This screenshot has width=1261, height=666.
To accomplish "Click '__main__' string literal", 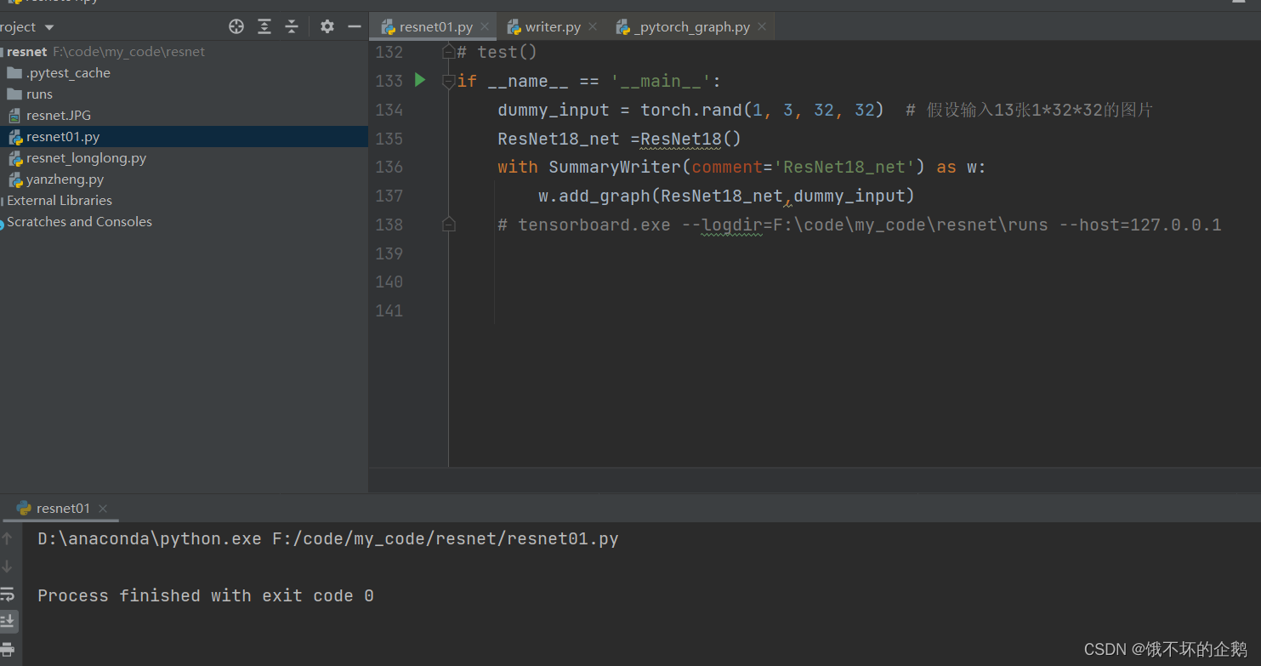I will pos(661,82).
